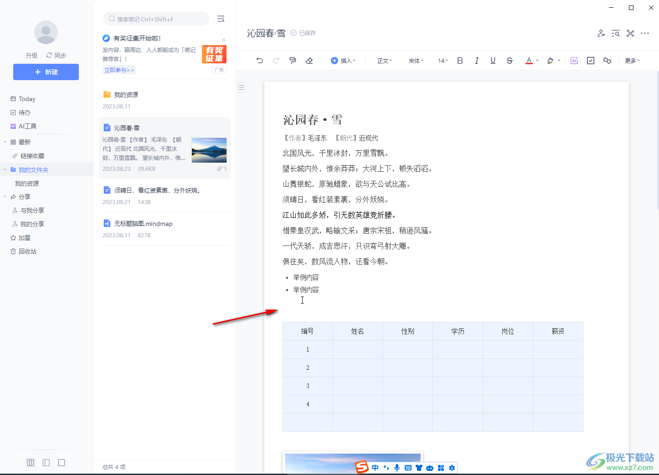Open find in note icon
Screen dimensions: 659x475
[616, 33]
